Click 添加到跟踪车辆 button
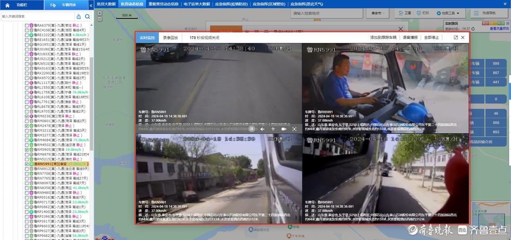Viewport: 511px width, 240px height. tap(383, 37)
